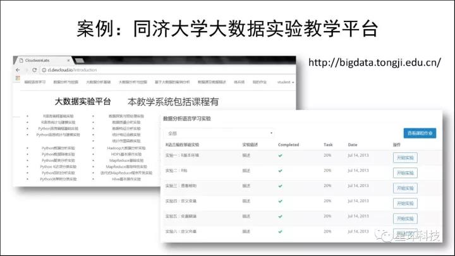The height and width of the screenshot is (256, 455).
Task: Expand the 全部 filter dropdown
Action: tap(219, 133)
